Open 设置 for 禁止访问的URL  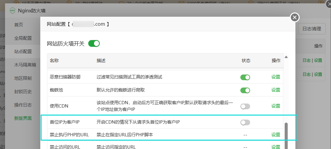[x=276, y=147]
